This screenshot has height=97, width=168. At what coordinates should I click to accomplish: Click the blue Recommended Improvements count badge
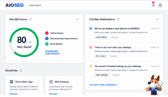pos(47,39)
